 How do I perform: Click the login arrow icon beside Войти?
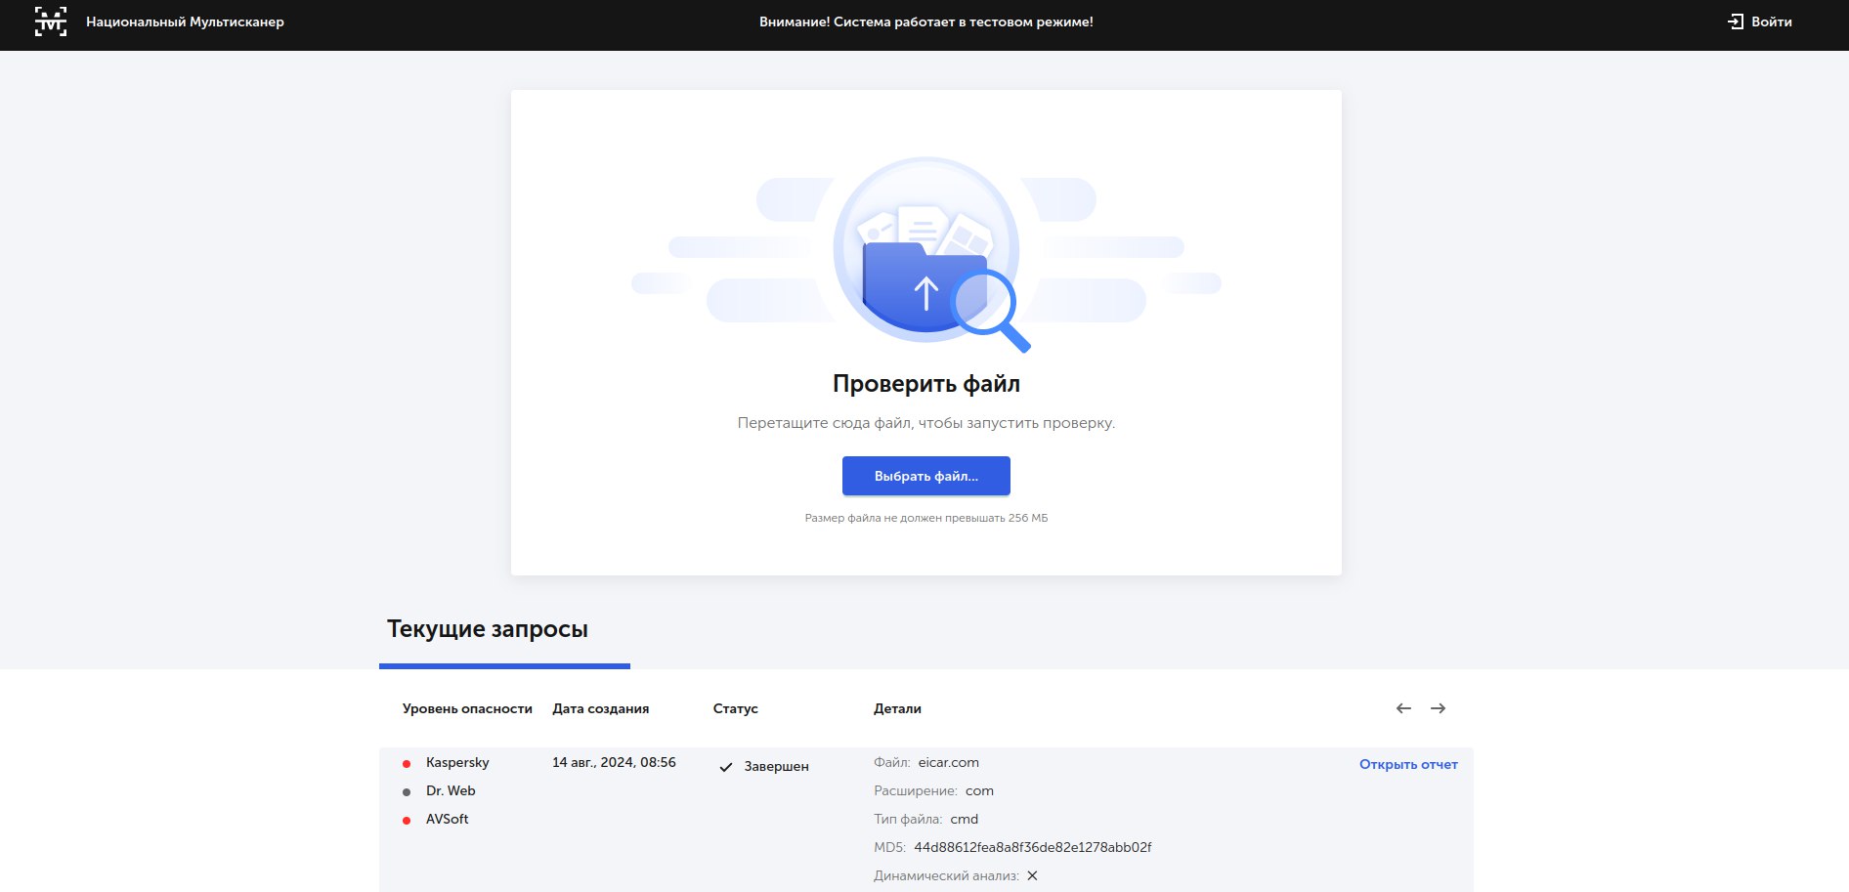(x=1735, y=21)
